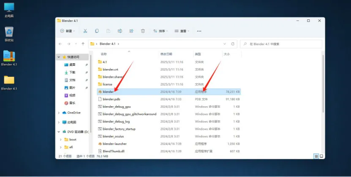The height and width of the screenshot is (177, 351).
Task: Open the 查看 (View) dropdown
Action: [182, 31]
